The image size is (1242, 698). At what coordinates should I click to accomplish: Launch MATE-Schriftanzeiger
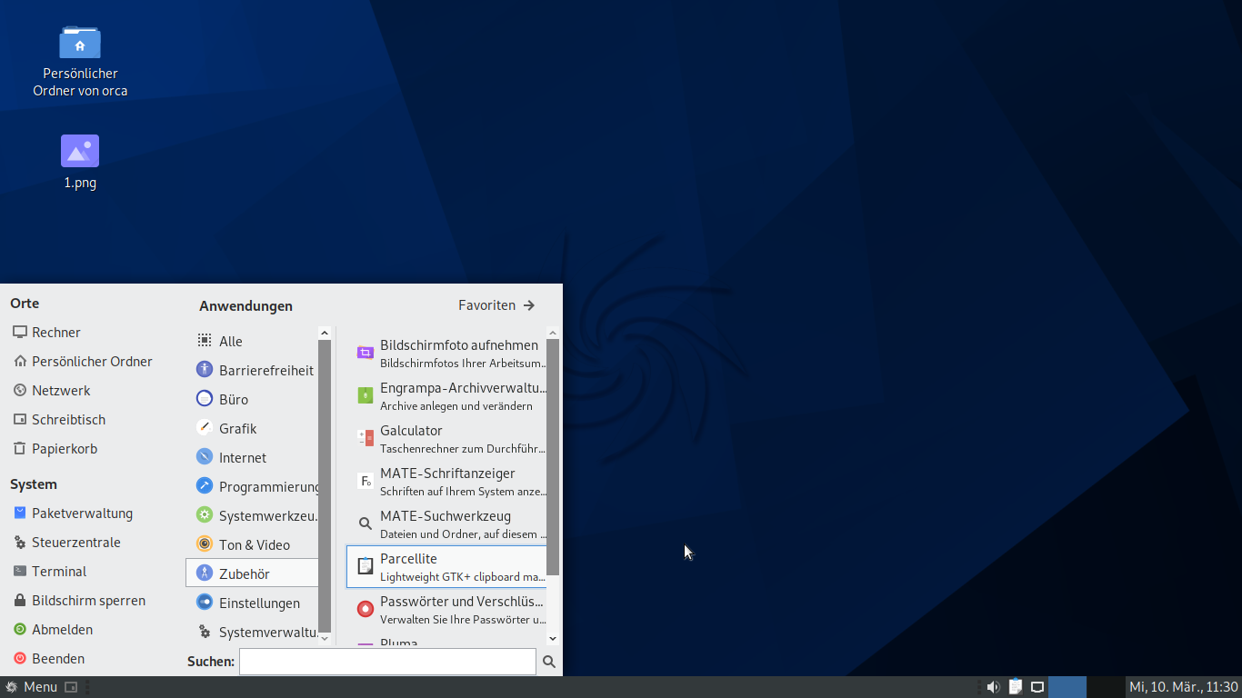click(x=446, y=482)
